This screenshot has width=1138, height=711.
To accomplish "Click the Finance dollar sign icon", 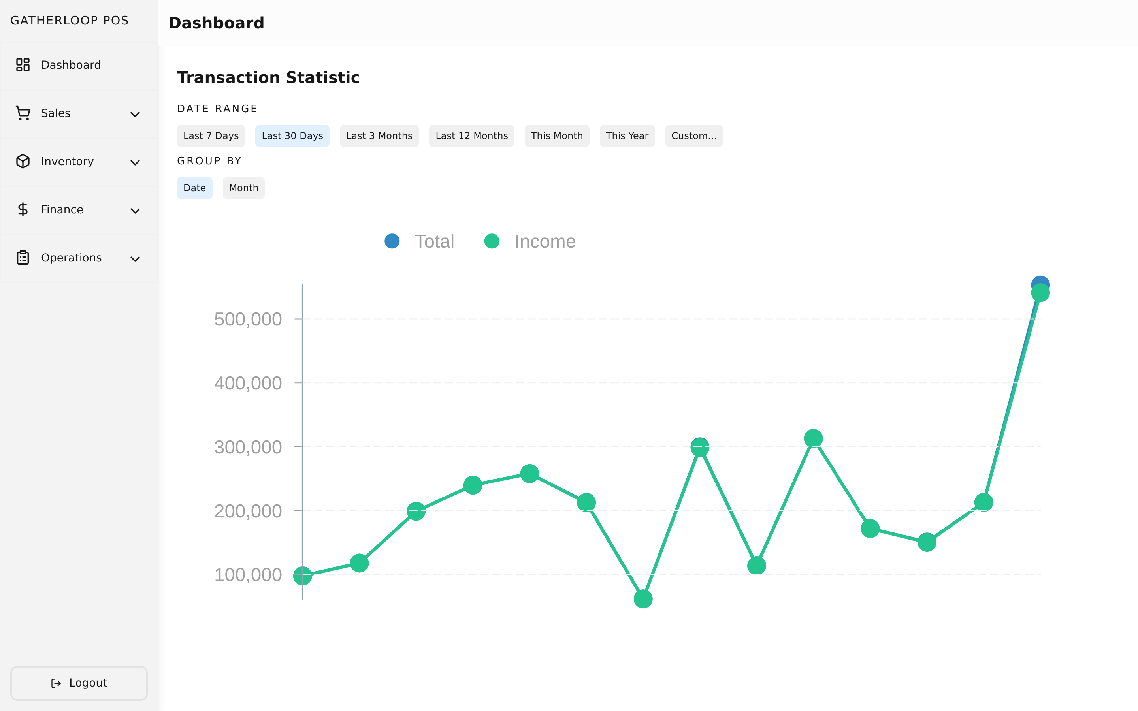I will pos(23,209).
